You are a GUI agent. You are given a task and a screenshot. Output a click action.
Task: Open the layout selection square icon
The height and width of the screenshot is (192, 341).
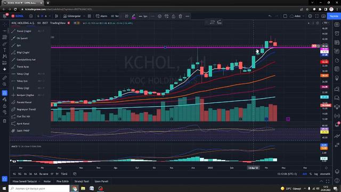point(285,16)
